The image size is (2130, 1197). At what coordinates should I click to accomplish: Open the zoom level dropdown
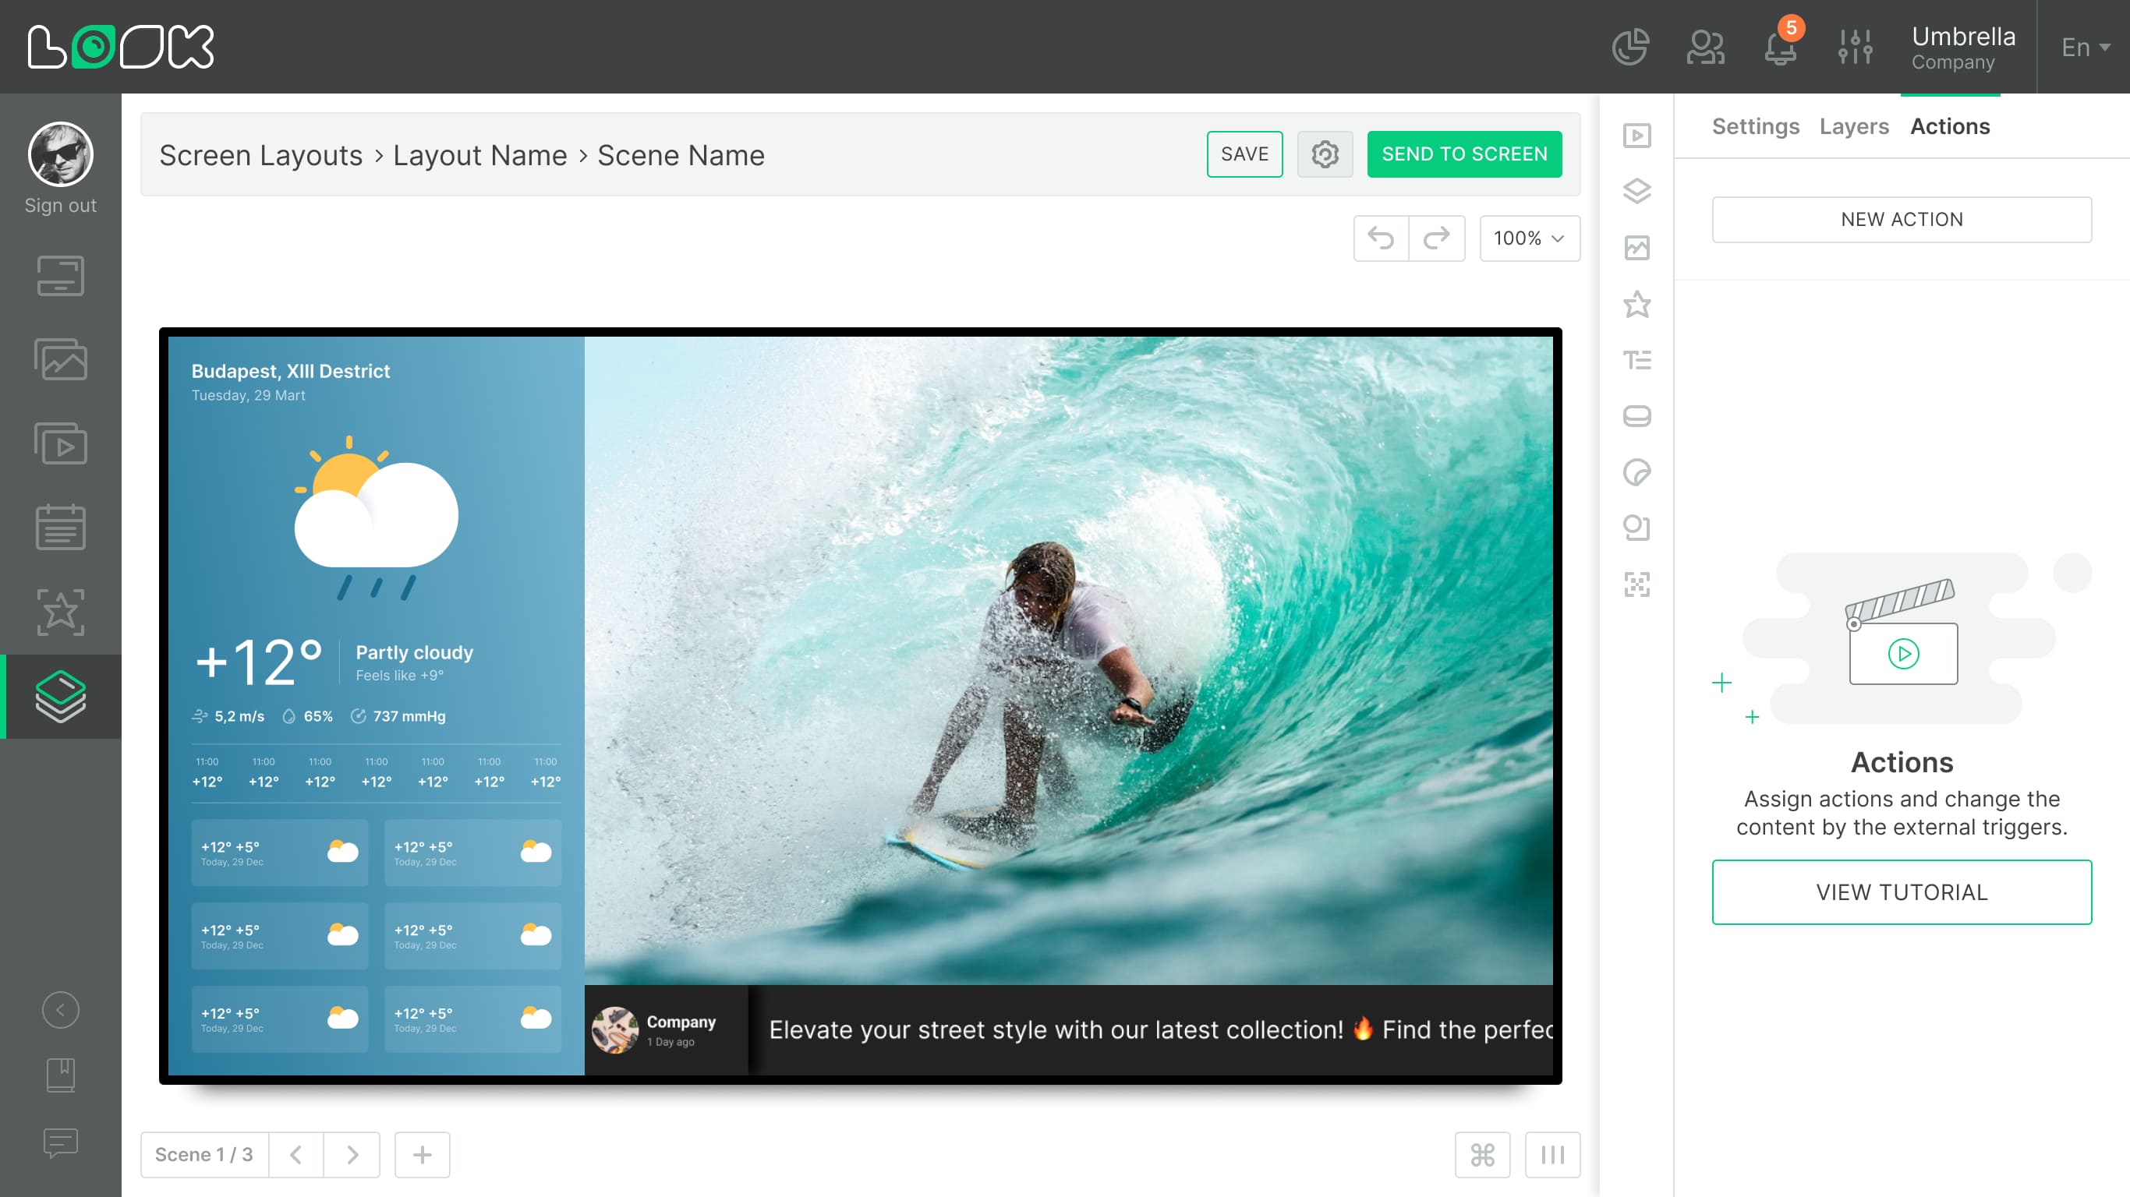(x=1529, y=238)
